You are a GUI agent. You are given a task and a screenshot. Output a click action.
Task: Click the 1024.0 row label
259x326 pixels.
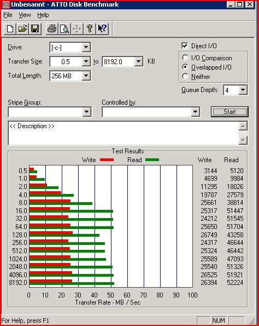pyautogui.click(x=18, y=259)
